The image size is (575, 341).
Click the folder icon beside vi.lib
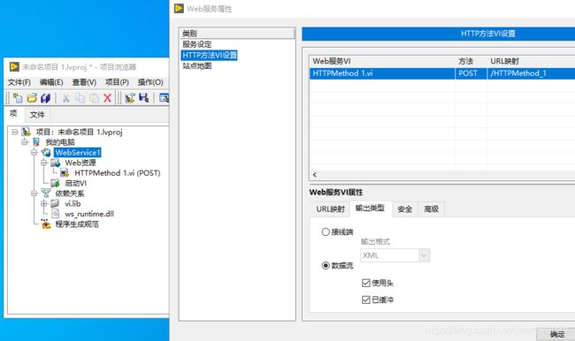coord(55,203)
